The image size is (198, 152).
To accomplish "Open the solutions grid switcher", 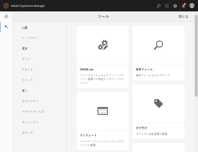I will [167, 6].
